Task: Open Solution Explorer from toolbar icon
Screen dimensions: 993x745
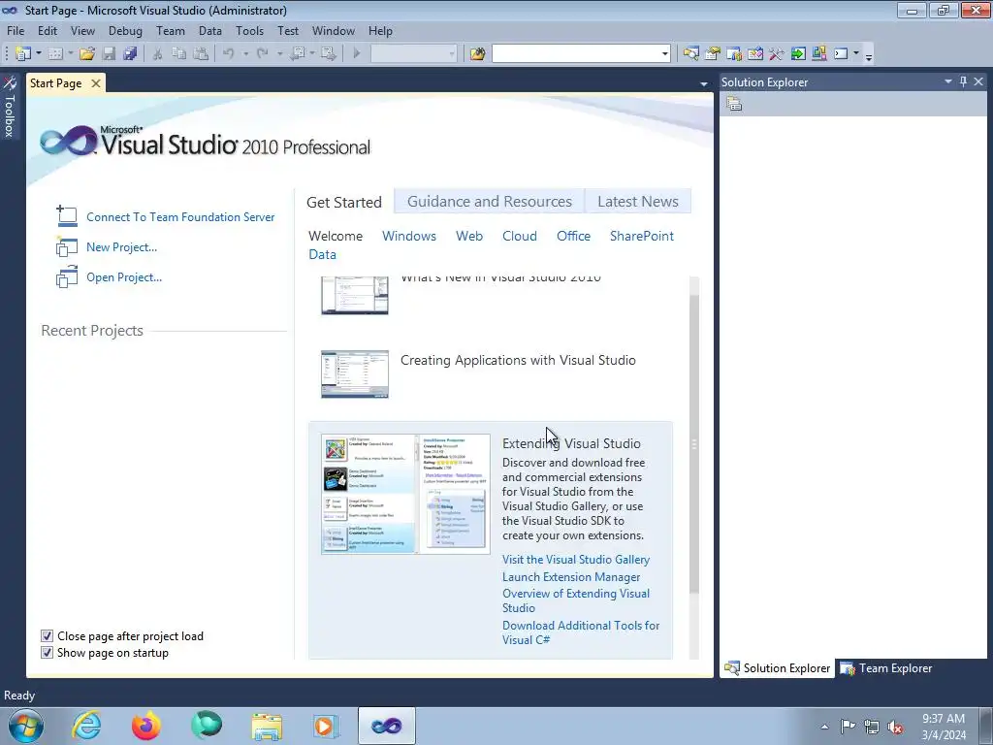Action: [x=690, y=54]
